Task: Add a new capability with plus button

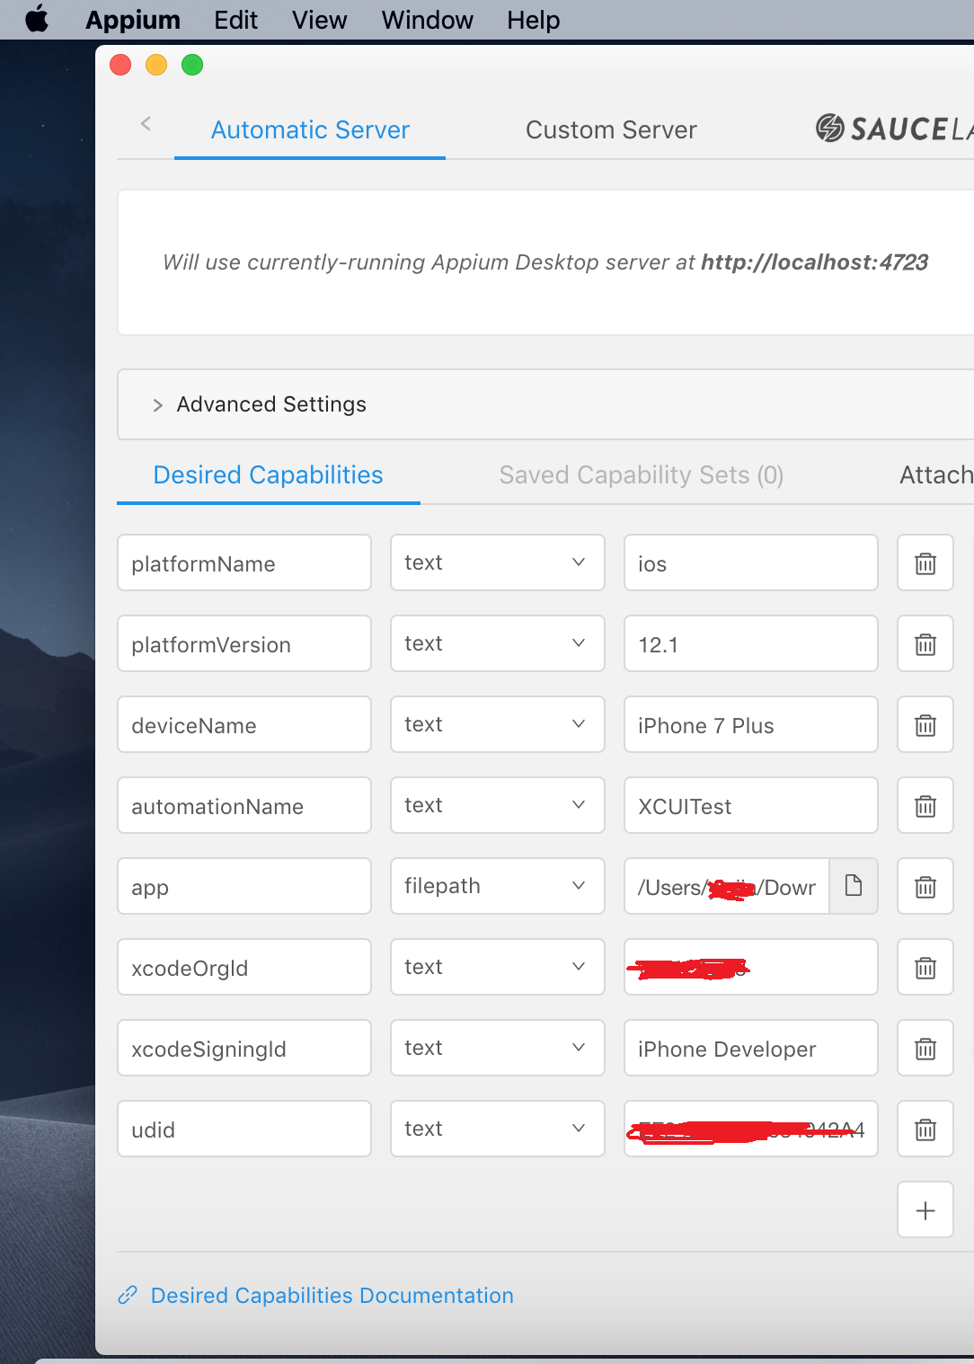Action: click(925, 1210)
